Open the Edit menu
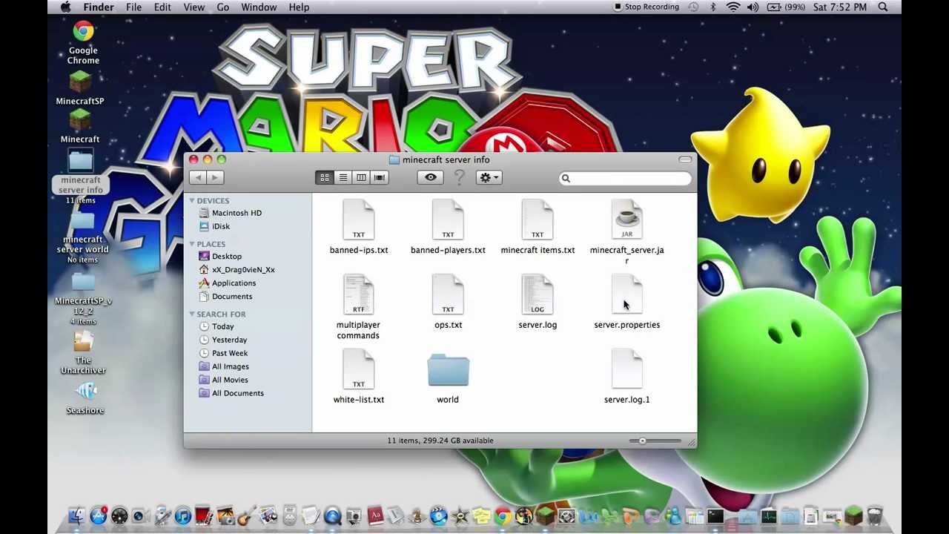This screenshot has height=534, width=949. coord(162,7)
